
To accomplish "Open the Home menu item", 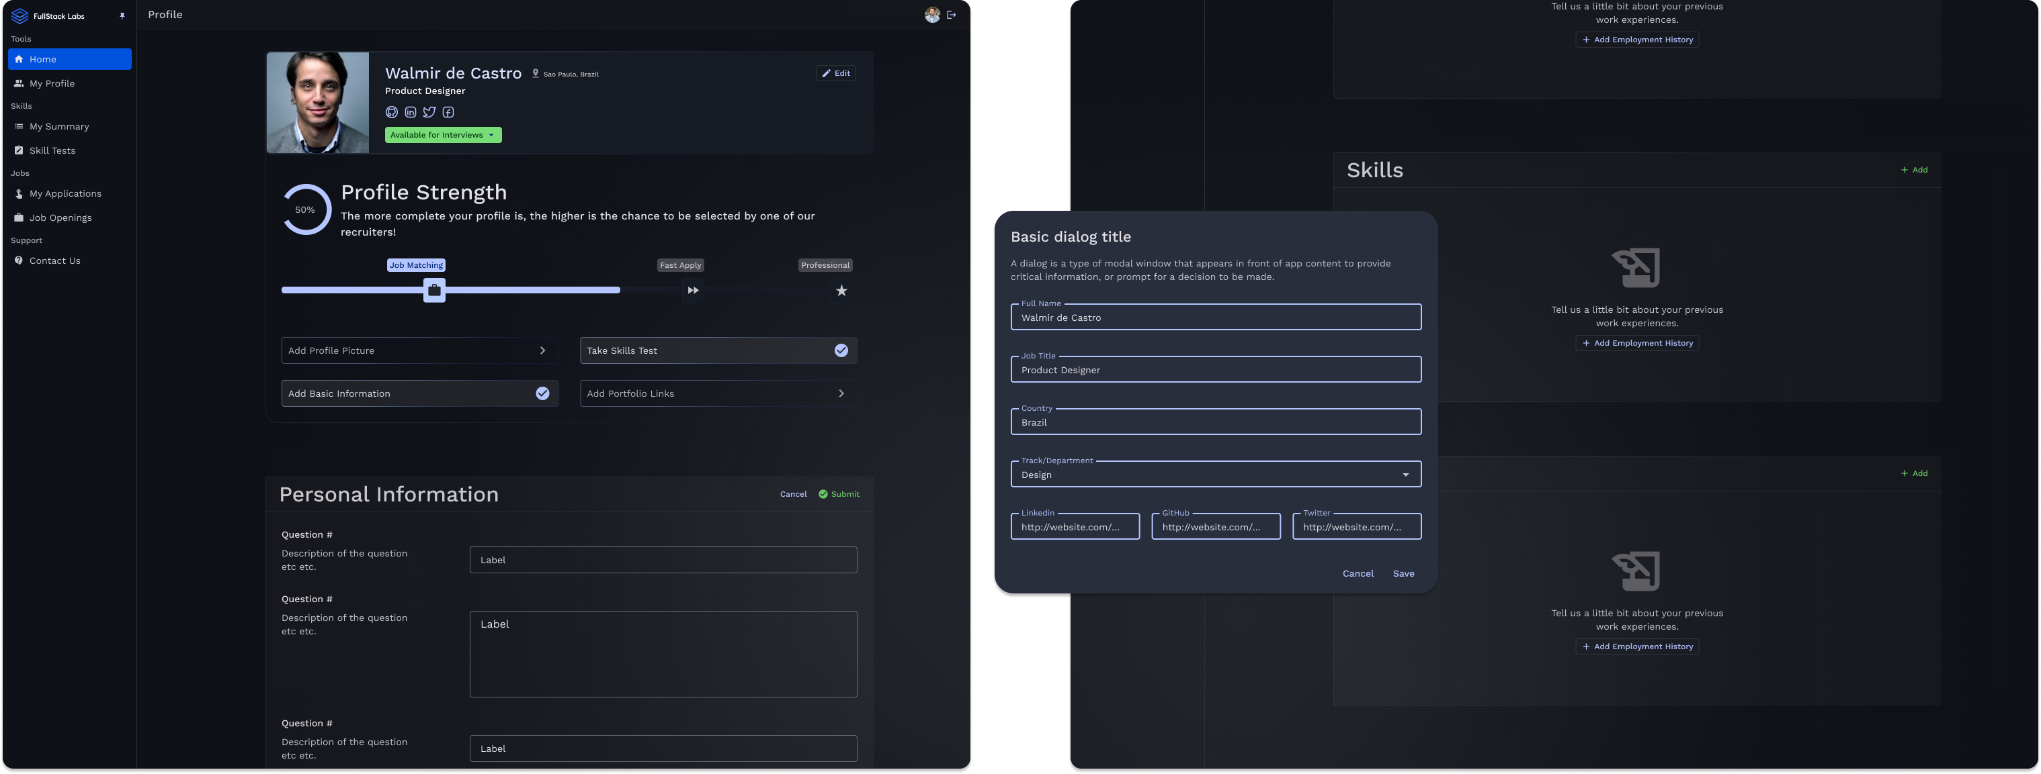I will tap(70, 59).
